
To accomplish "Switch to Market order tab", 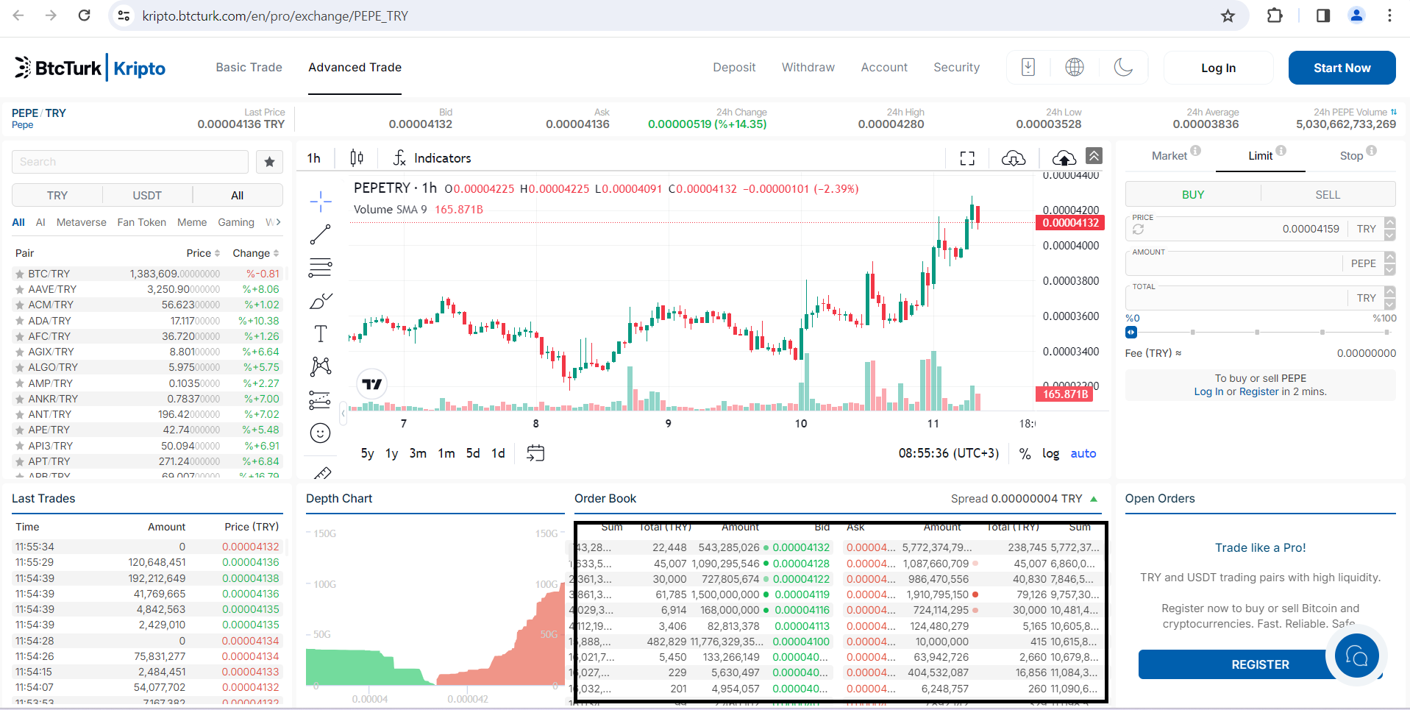I will (1169, 155).
